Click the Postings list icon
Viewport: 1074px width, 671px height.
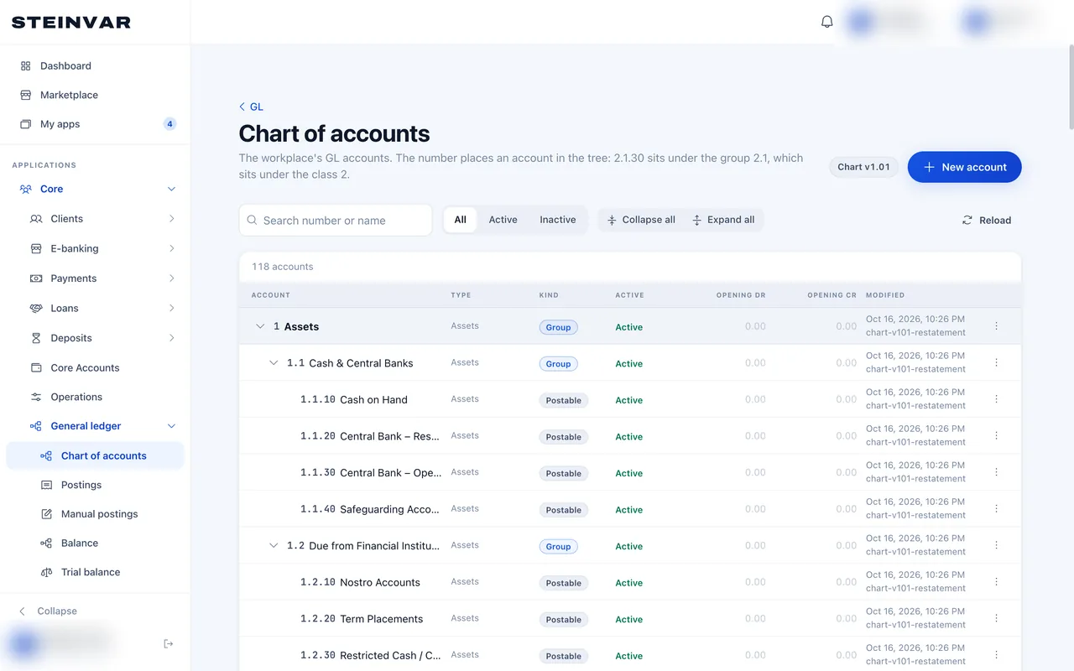(x=46, y=485)
